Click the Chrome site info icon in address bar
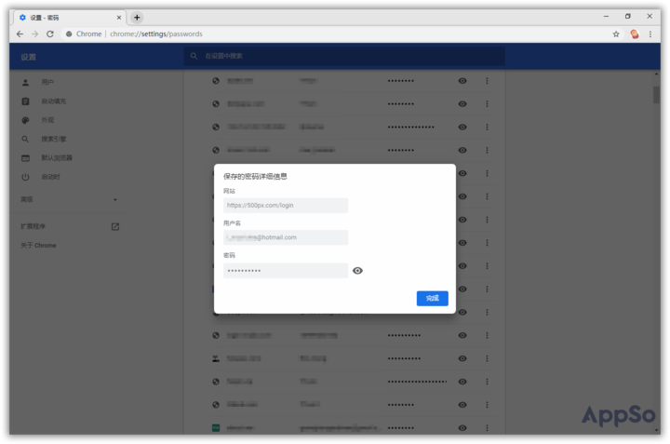The image size is (670, 444). (69, 34)
